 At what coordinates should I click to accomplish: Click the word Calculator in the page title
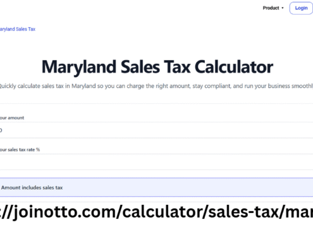pyautogui.click(x=234, y=67)
